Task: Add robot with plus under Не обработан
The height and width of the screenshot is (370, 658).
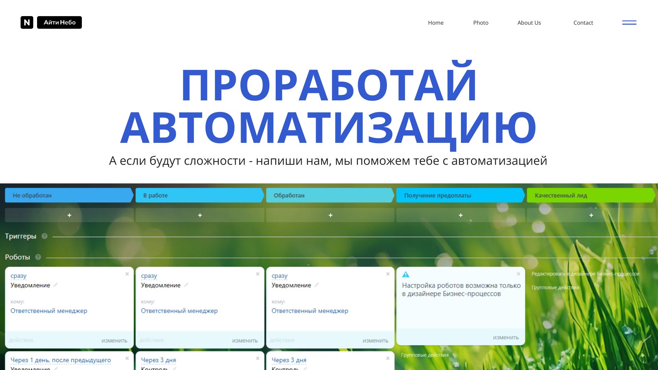Action: pos(69,215)
